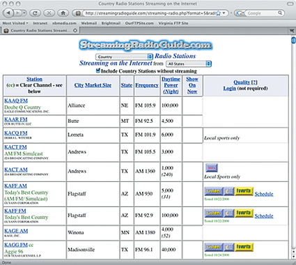Image resolution: width=296 pixels, height=265 pixels.
Task: Open the OurFTPSite.com bookmark
Action: 139,23
